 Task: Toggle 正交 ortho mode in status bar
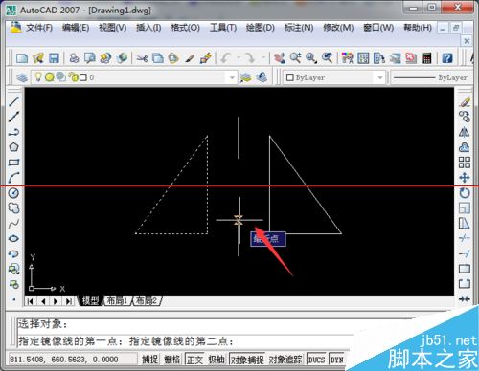tap(194, 360)
